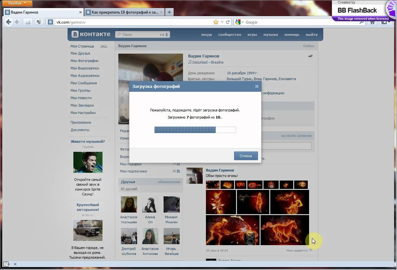Click the Крупнейший авторынок! ad title
397x270 pixels.
pyautogui.click(x=88, y=207)
